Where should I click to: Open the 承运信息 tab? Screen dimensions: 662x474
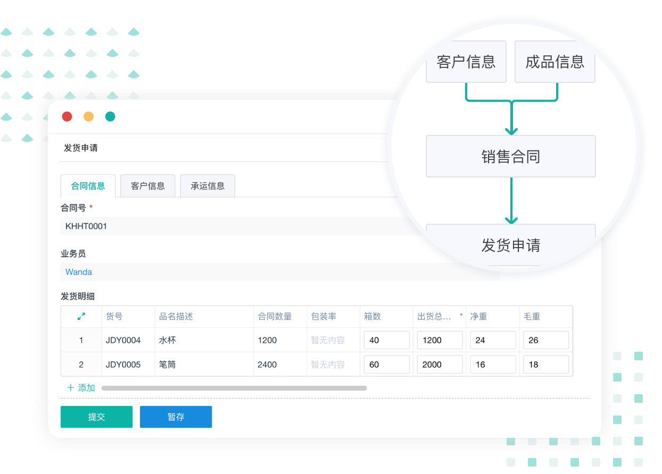point(208,186)
